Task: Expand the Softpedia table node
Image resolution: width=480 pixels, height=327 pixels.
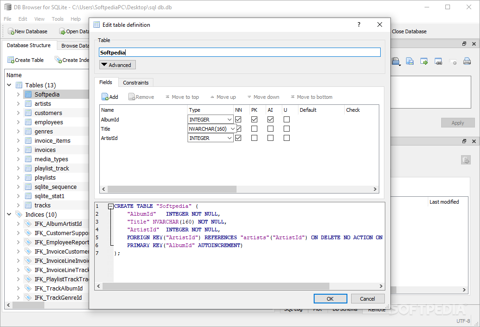Action: pos(18,94)
